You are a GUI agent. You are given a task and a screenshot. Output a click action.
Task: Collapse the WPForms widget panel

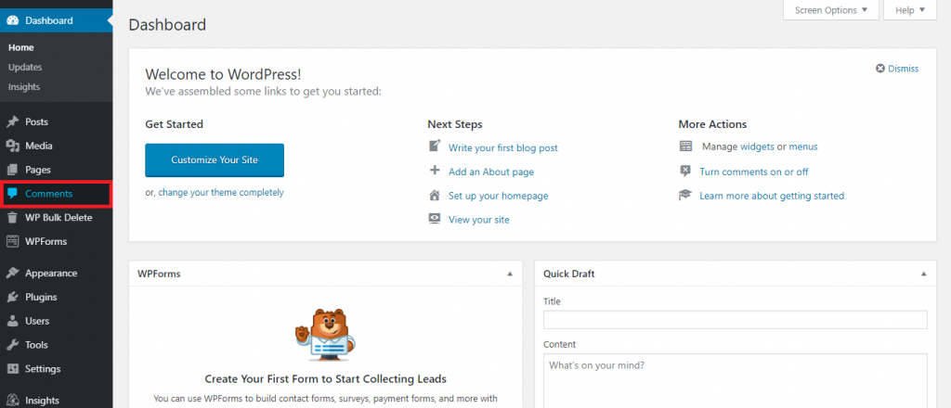[x=509, y=274]
